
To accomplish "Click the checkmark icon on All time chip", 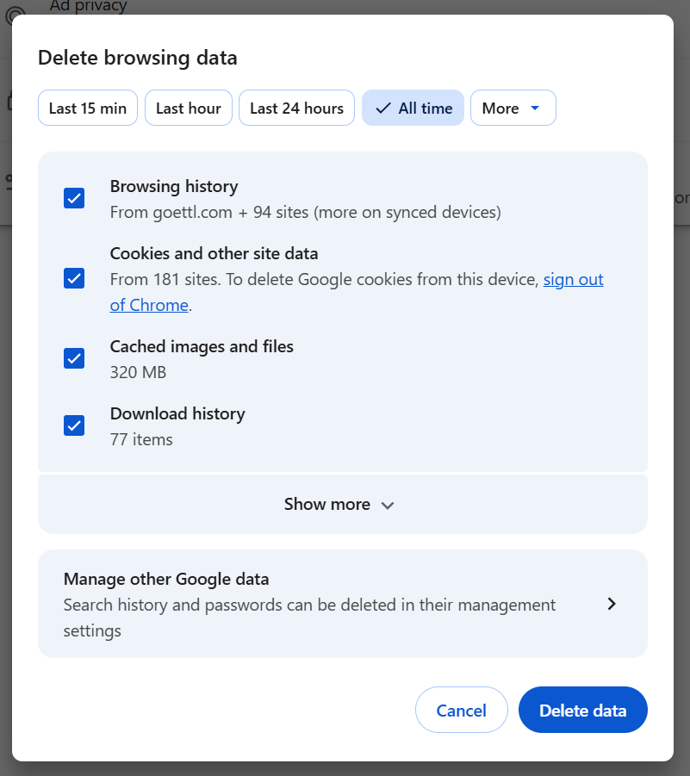I will tap(383, 109).
